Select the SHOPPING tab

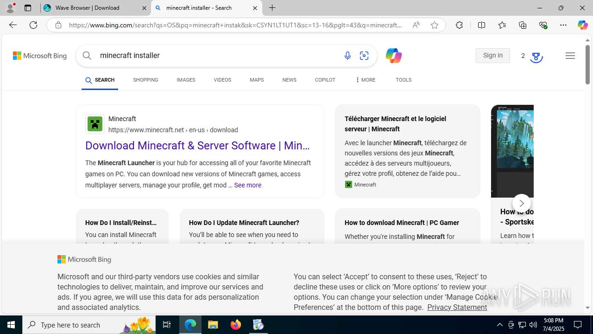click(145, 80)
